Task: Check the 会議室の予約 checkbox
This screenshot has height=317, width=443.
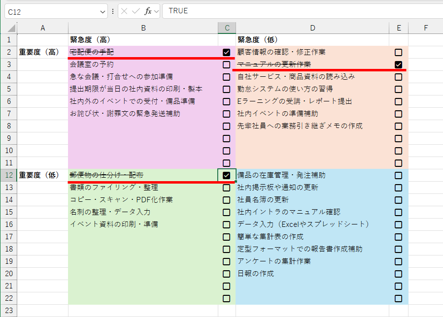Action: [226, 64]
